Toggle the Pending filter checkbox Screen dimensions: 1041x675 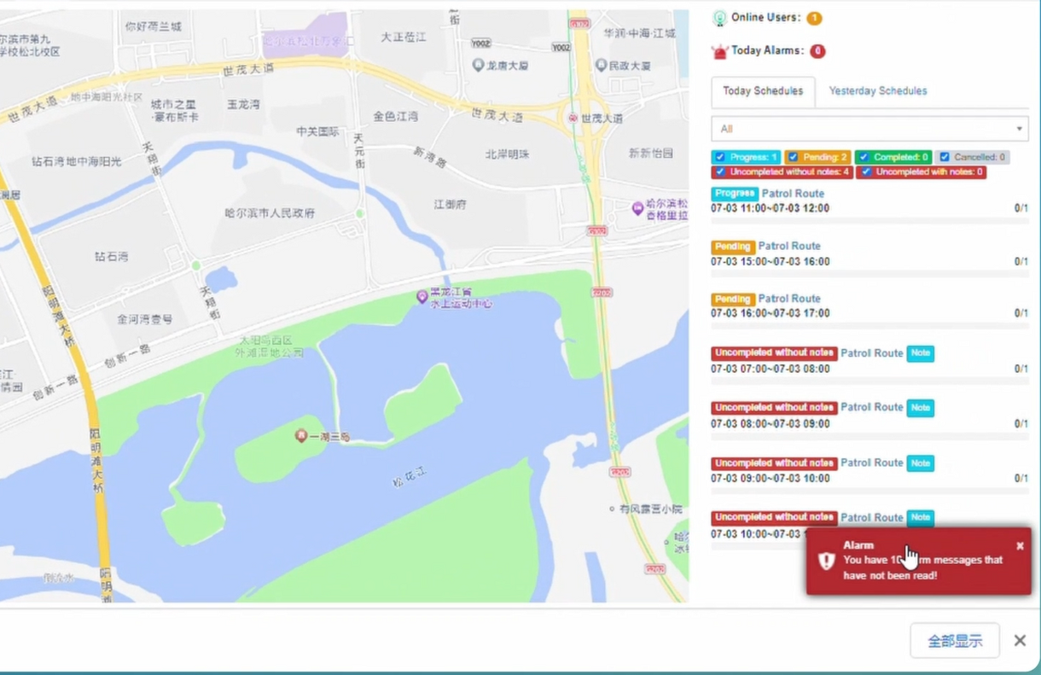point(793,157)
